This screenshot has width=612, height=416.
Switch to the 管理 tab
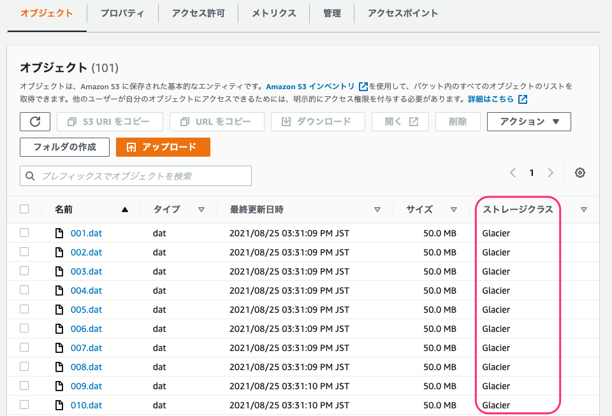[x=332, y=13]
